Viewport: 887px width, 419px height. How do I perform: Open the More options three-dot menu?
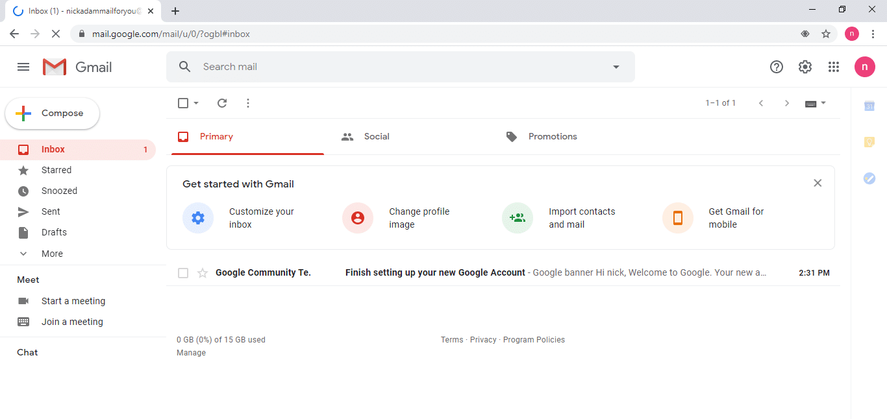[x=248, y=103]
